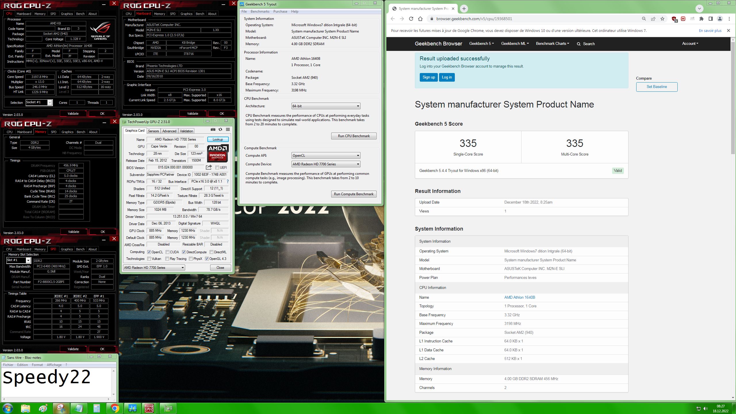Toggle the OpenCL checkbox in GPU-Z
Screen dimensions: 736x414
click(149, 252)
